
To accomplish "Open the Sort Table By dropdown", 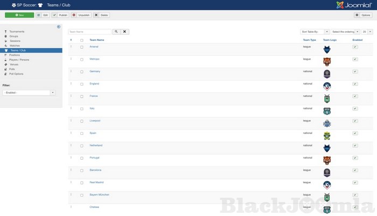I will [x=313, y=32].
